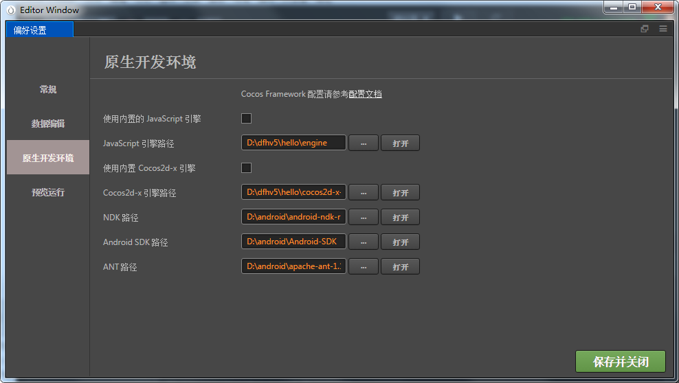The width and height of the screenshot is (679, 383).
Task: Select the 原生开发环境 sidebar item
Action: click(48, 157)
